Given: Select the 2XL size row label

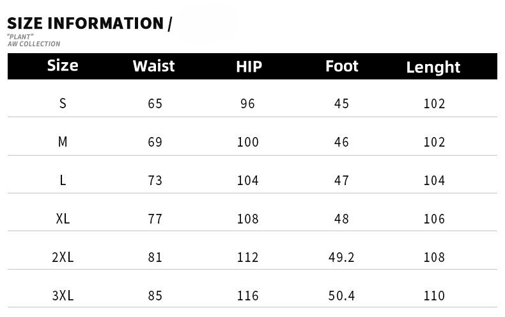Looking at the screenshot, I should (x=63, y=257).
